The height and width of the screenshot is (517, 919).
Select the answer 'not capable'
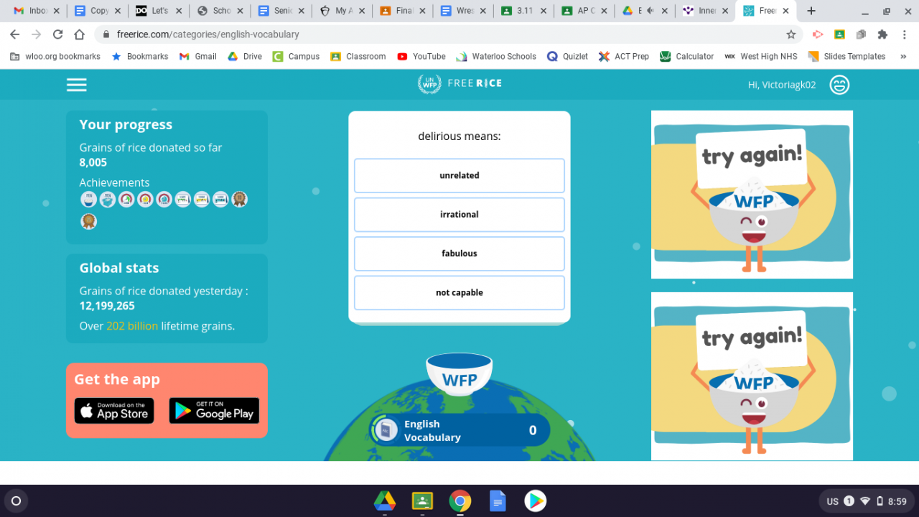coord(459,292)
